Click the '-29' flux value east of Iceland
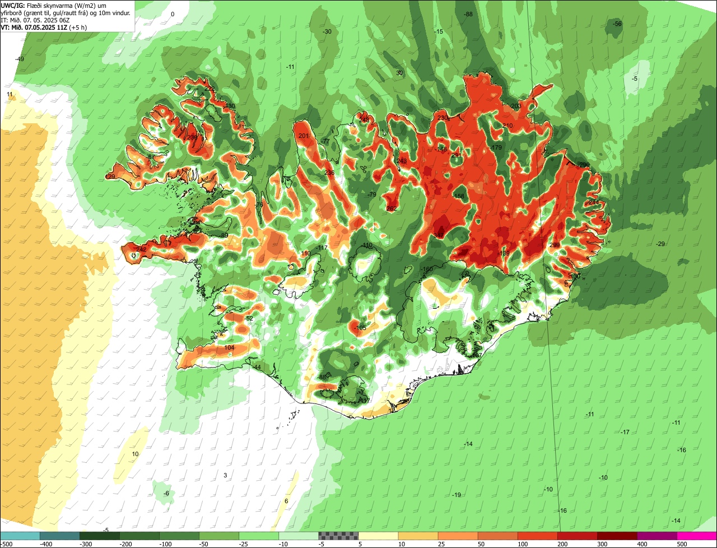The height and width of the screenshot is (548, 717). pyautogui.click(x=660, y=244)
